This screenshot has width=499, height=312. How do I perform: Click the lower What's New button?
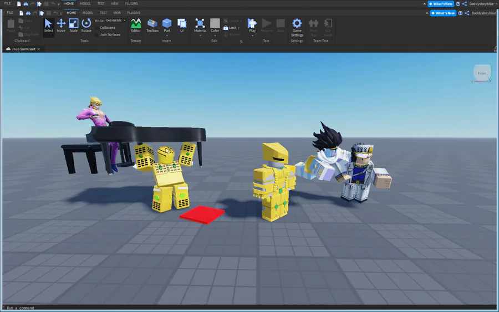pos(444,13)
